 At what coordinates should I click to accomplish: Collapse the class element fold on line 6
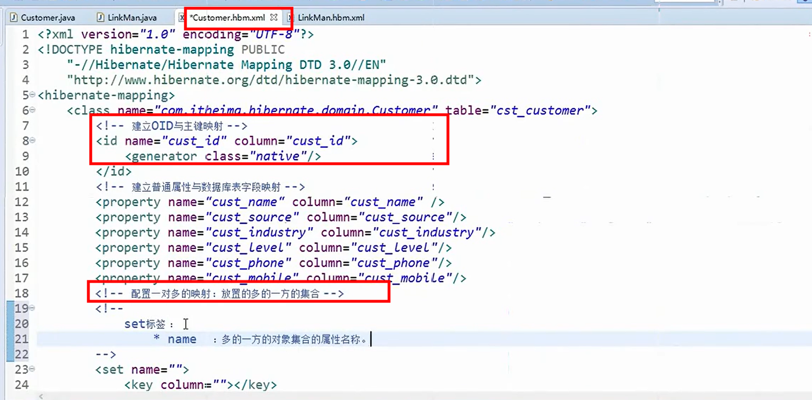point(32,110)
